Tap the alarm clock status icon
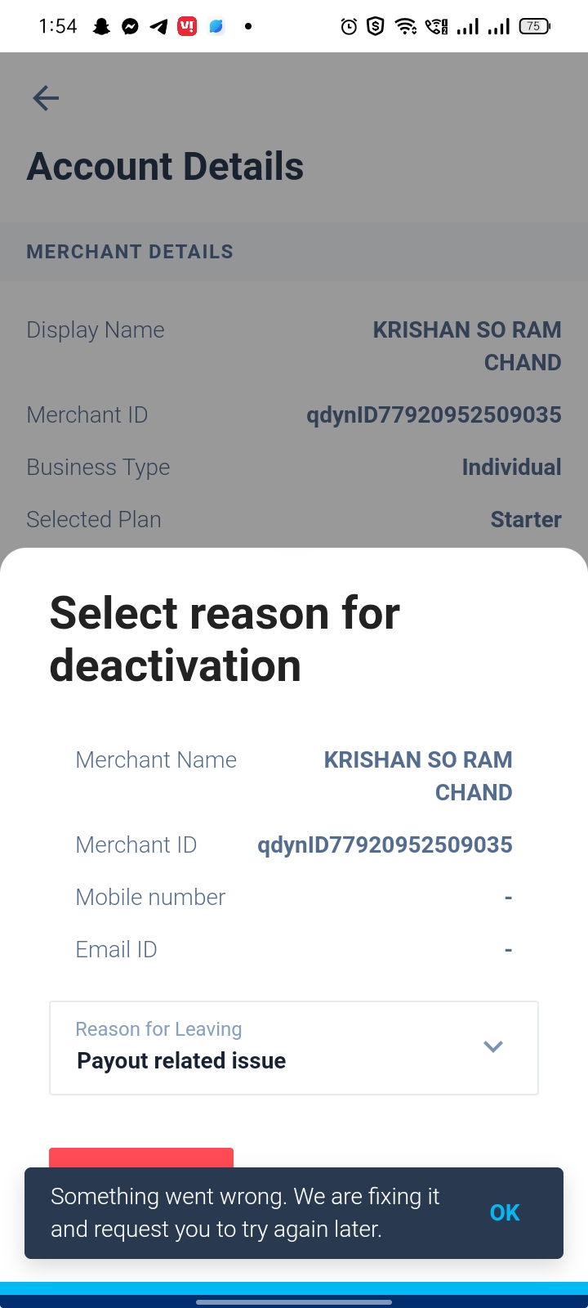The width and height of the screenshot is (588, 1308). (349, 27)
